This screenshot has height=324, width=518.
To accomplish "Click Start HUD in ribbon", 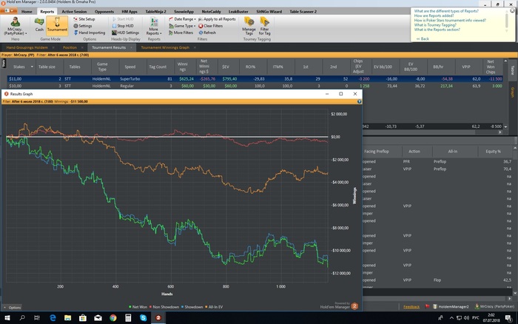I will 123,19.
